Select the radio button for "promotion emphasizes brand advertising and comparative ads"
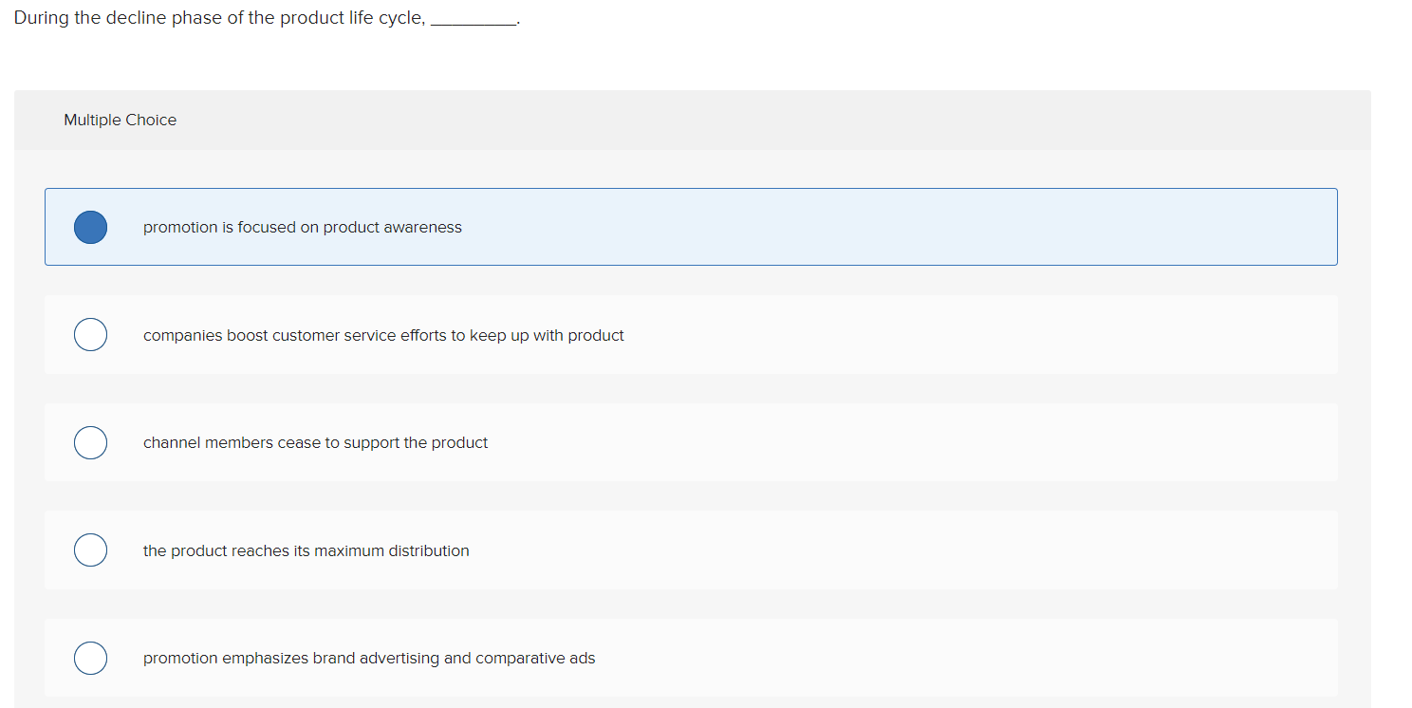This screenshot has width=1412, height=708. [x=90, y=658]
